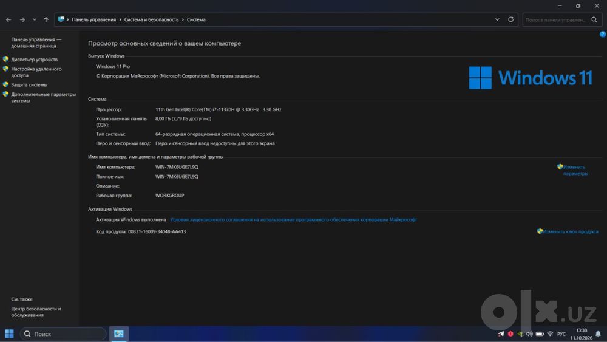Open the battery status tray icon
607x342 pixels.
click(x=540, y=334)
